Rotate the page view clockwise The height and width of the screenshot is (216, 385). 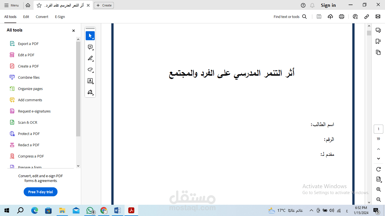(x=379, y=169)
